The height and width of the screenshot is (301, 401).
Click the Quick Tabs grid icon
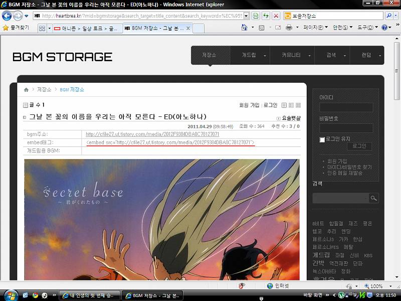pos(43,28)
